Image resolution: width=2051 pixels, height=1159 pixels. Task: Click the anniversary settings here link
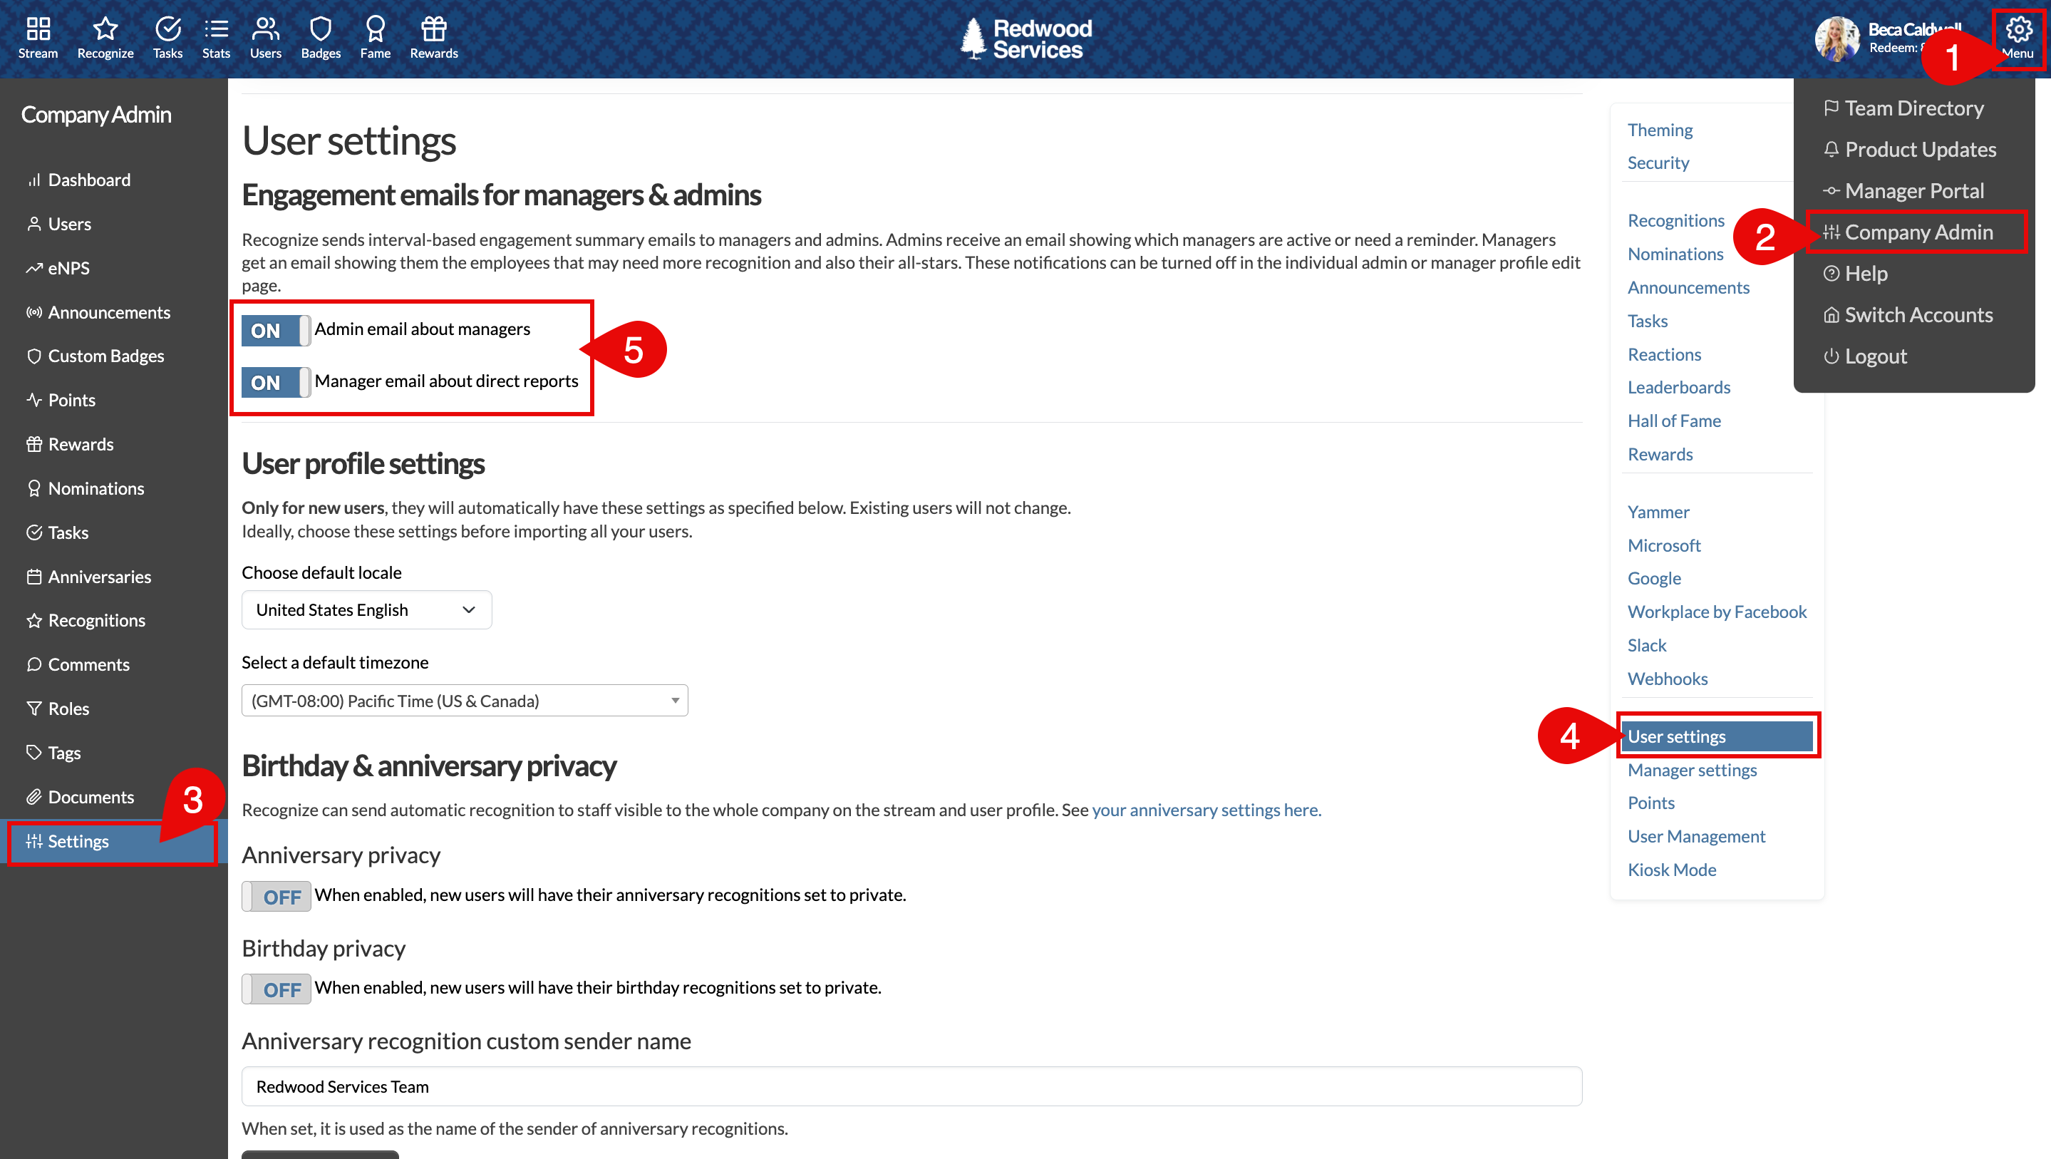(x=1207, y=810)
